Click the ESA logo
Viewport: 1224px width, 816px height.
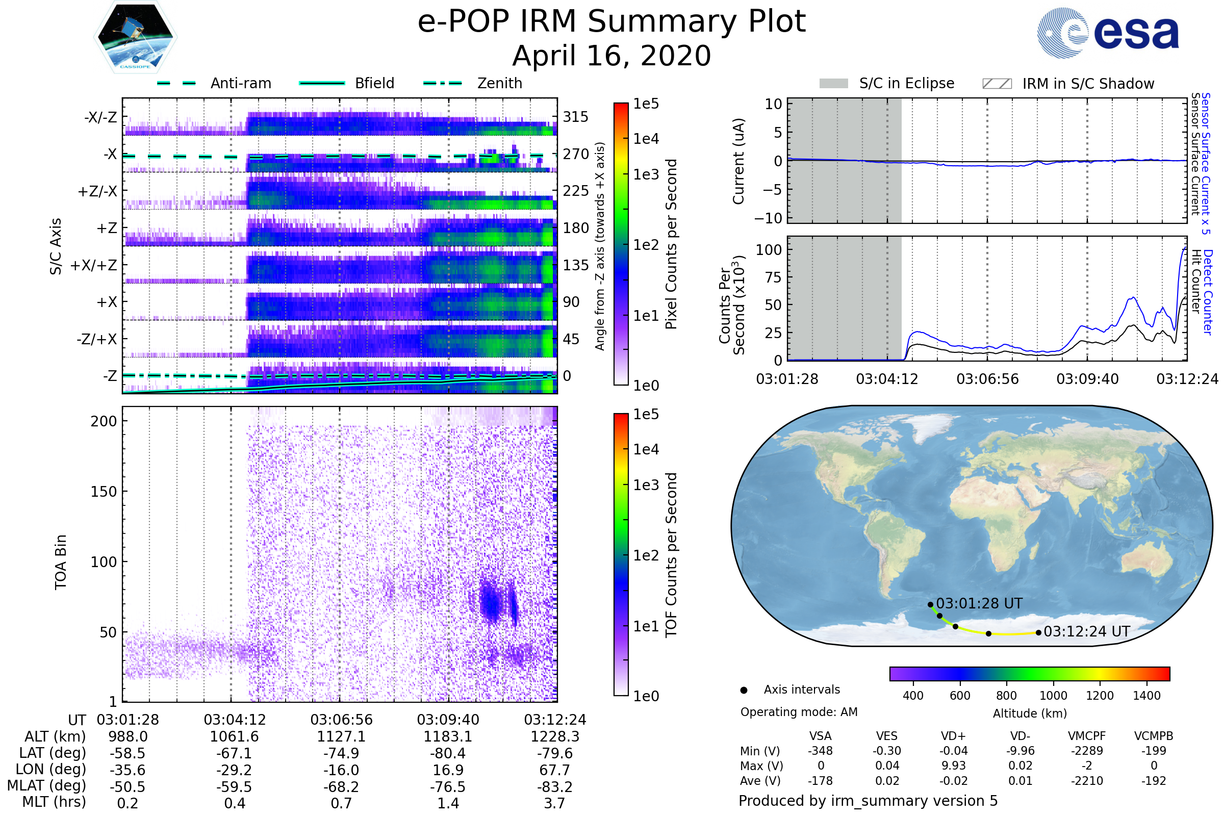click(x=1107, y=32)
